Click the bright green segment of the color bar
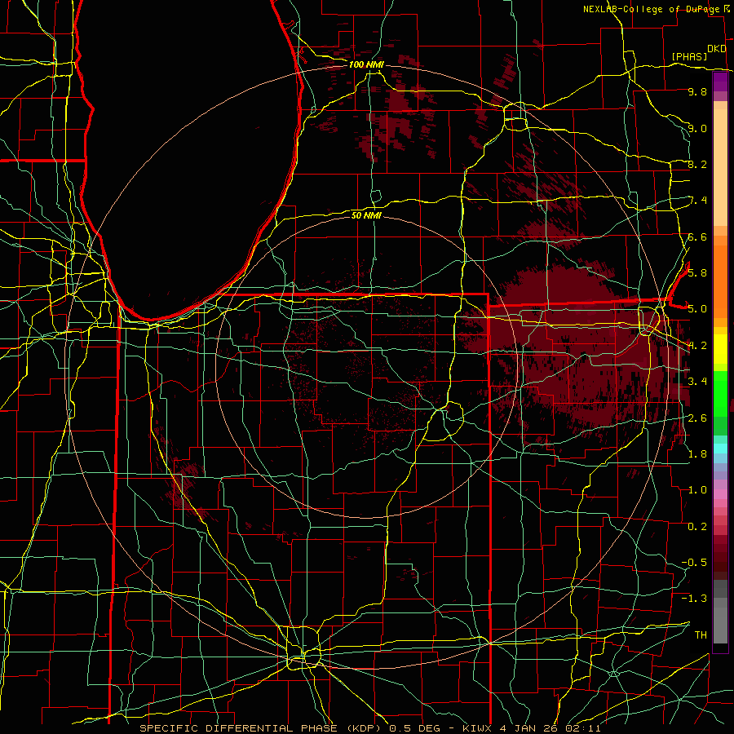Image resolution: width=734 pixels, height=734 pixels. click(x=720, y=394)
